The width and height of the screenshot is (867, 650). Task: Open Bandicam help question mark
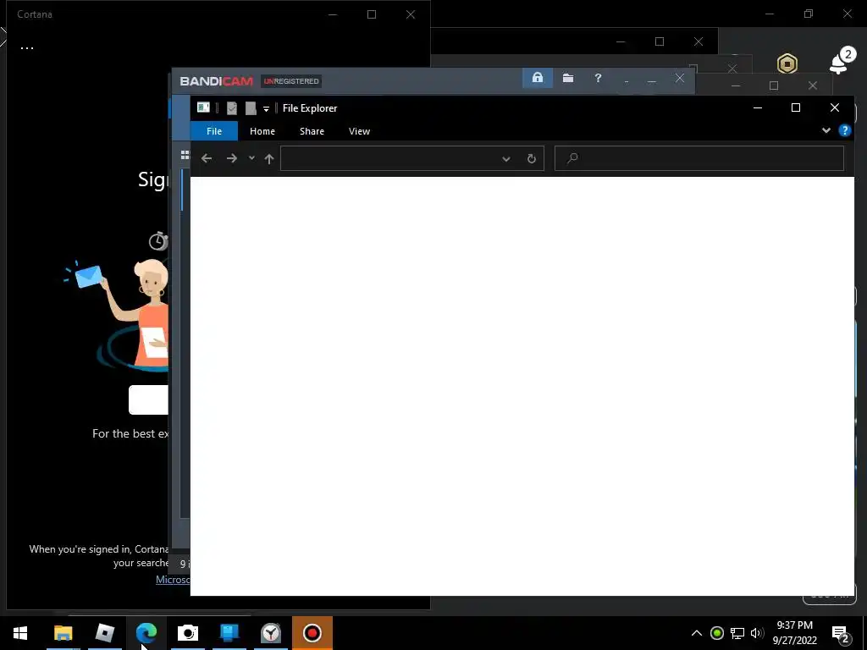[598, 78]
